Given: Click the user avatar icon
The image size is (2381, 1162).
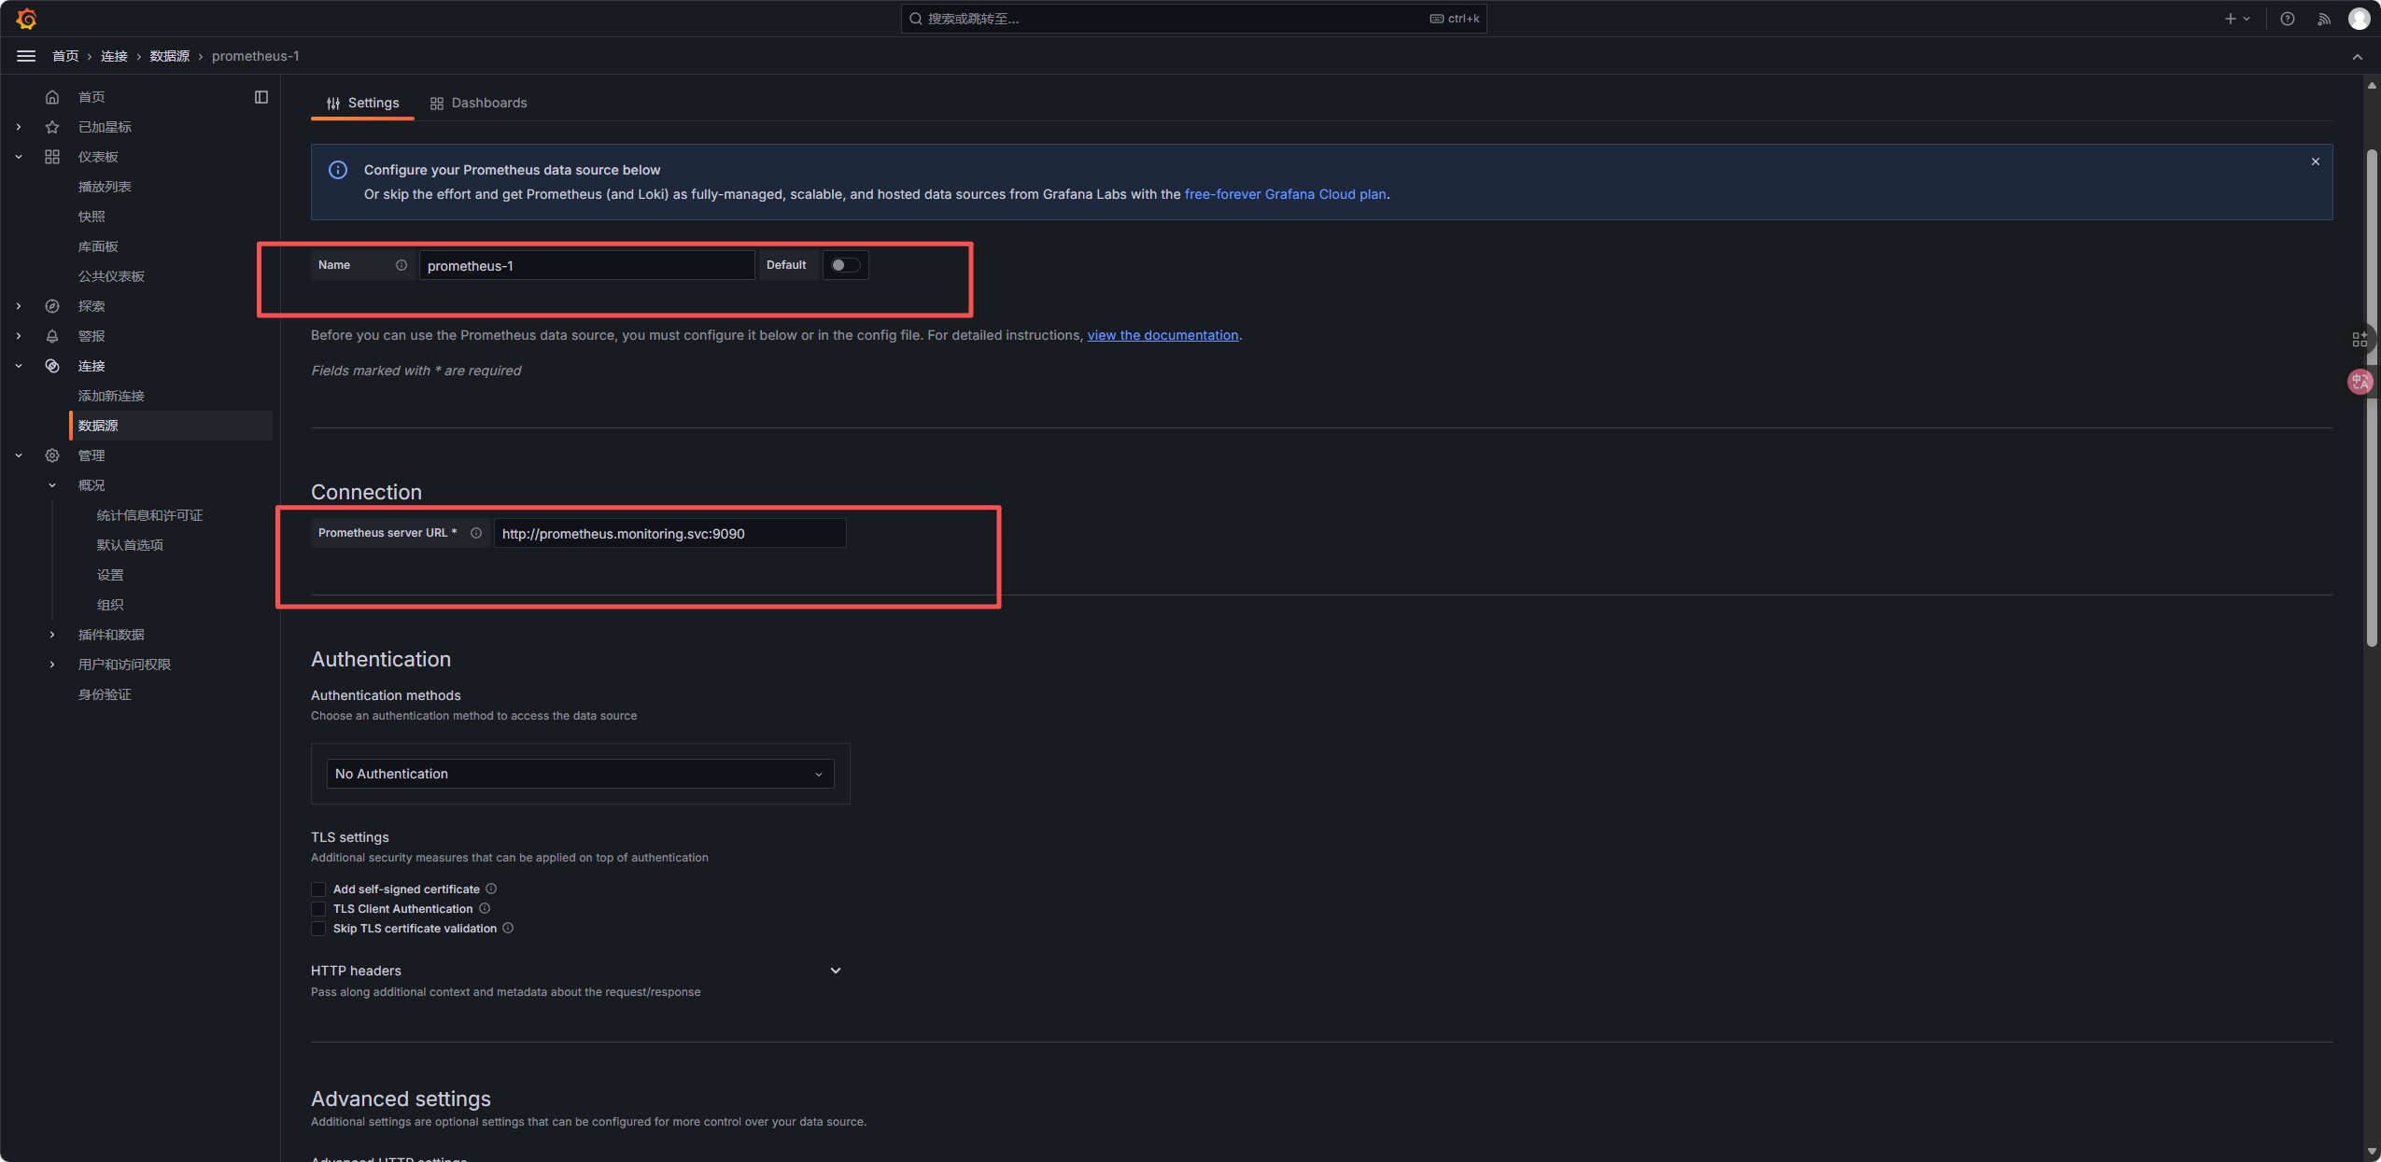Looking at the screenshot, I should pos(2359,19).
